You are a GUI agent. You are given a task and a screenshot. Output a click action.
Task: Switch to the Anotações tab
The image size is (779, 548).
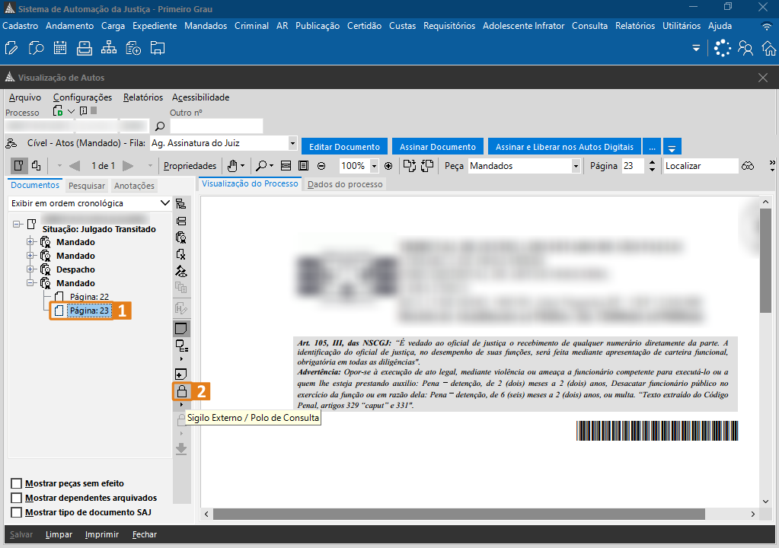134,186
